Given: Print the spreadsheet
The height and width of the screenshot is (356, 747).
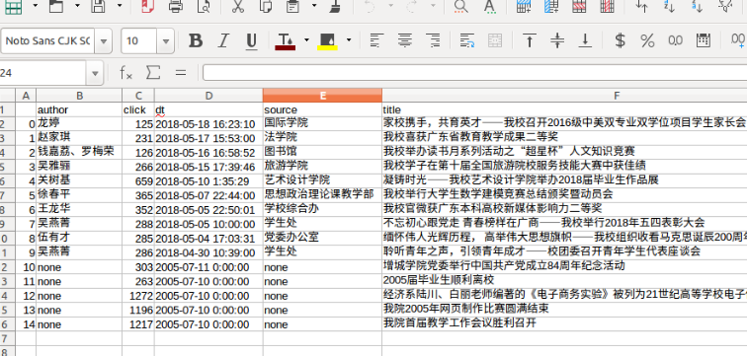Looking at the screenshot, I should (175, 6).
